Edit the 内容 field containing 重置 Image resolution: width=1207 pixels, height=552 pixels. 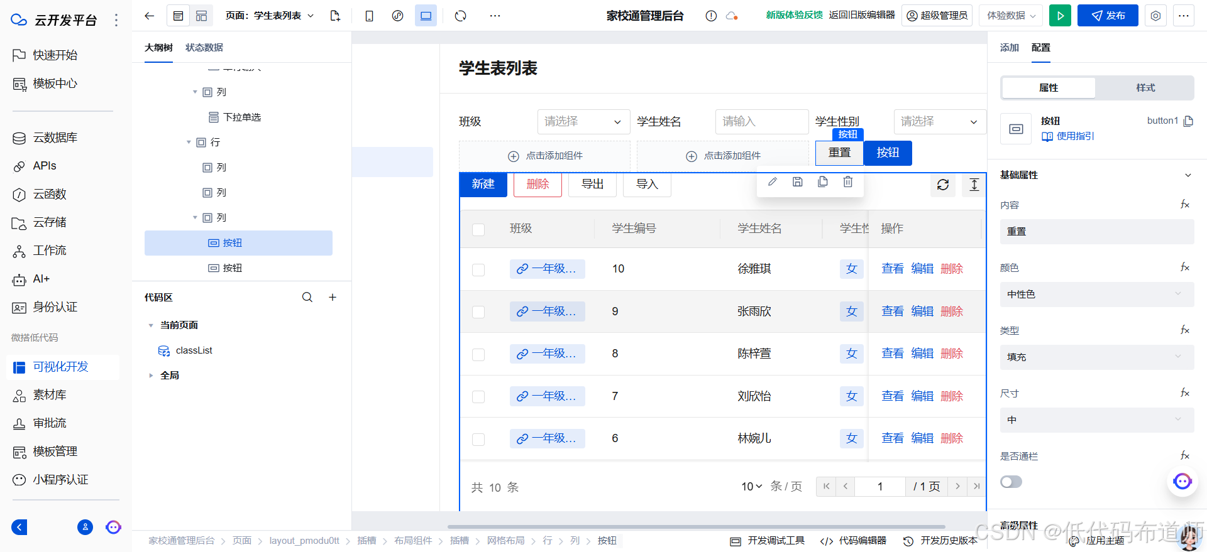[x=1097, y=231]
